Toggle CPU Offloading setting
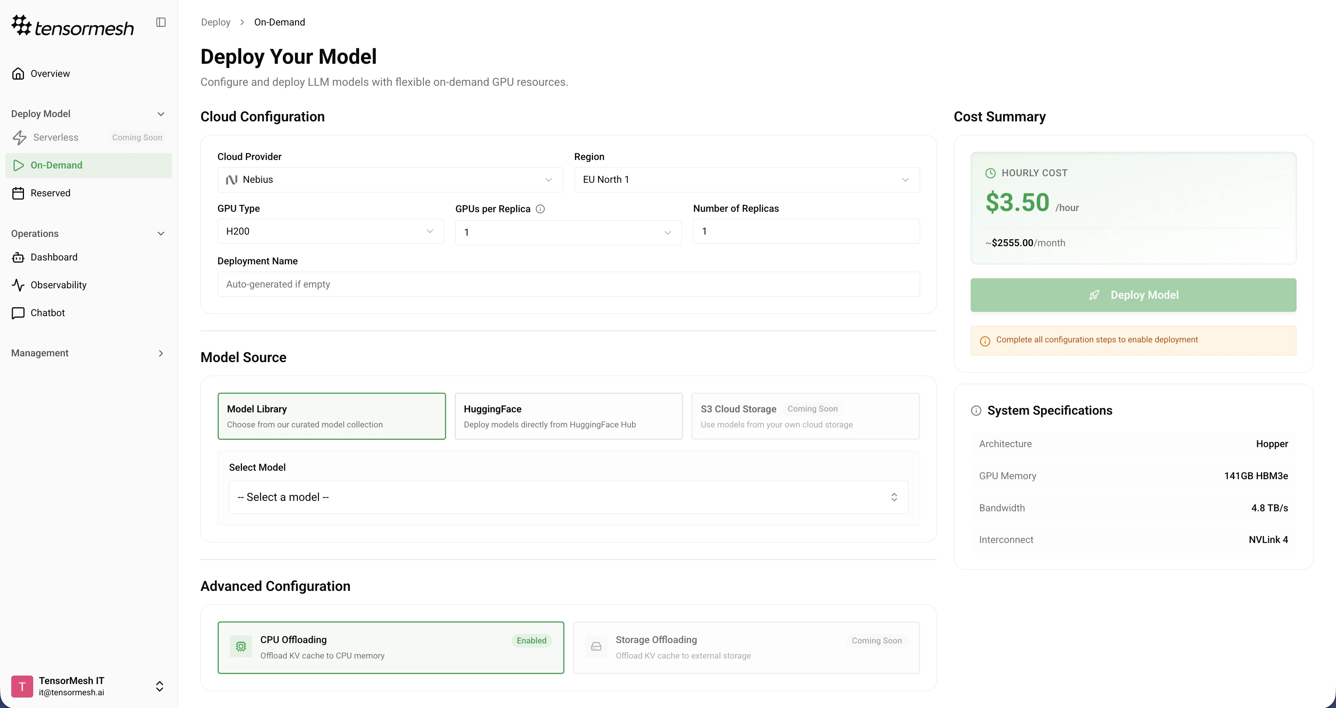The image size is (1336, 708). pos(390,647)
